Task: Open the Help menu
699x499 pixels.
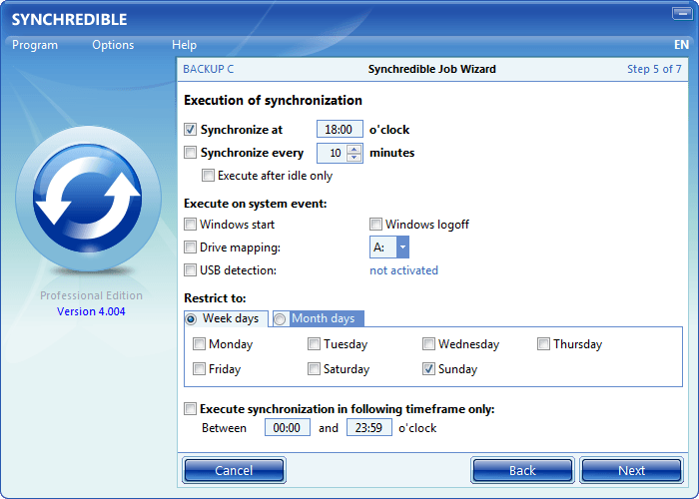Action: [184, 45]
